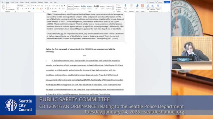213x119 pixels.
Task: Switch to the Insert ribbon tab
Action: [x=12, y=2]
